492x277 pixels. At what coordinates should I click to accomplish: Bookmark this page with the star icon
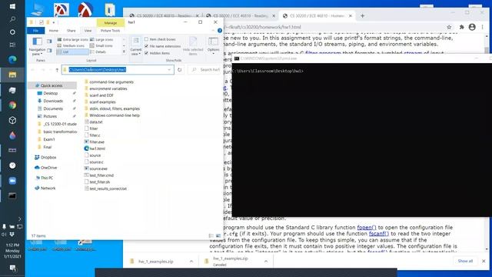449,28
